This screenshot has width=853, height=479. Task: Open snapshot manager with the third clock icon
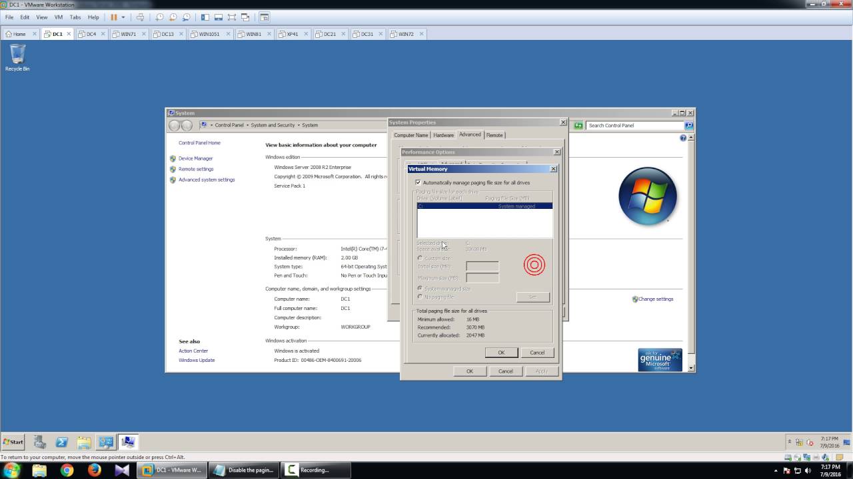click(x=186, y=17)
